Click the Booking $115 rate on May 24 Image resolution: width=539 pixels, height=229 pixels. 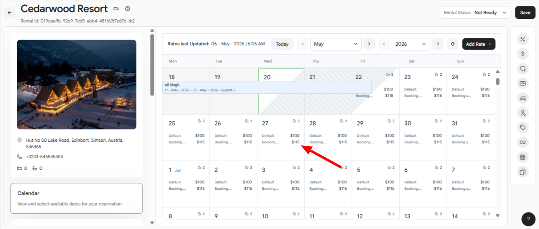[471, 96]
